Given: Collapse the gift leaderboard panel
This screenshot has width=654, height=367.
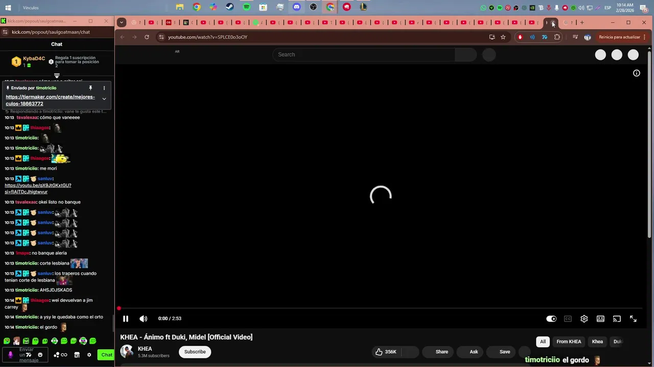Looking at the screenshot, I should point(57,75).
